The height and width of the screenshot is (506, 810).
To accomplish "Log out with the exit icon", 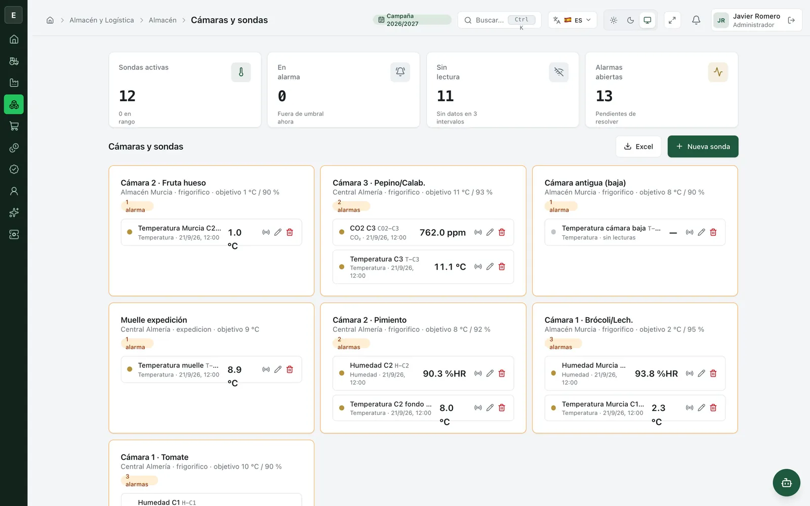I will click(791, 20).
